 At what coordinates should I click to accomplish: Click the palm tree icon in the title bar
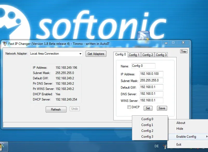tap(5, 44)
